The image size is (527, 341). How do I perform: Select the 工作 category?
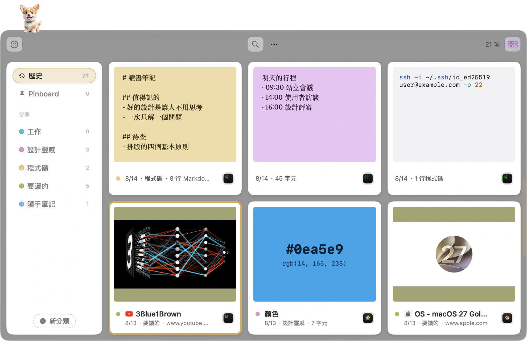(x=54, y=132)
